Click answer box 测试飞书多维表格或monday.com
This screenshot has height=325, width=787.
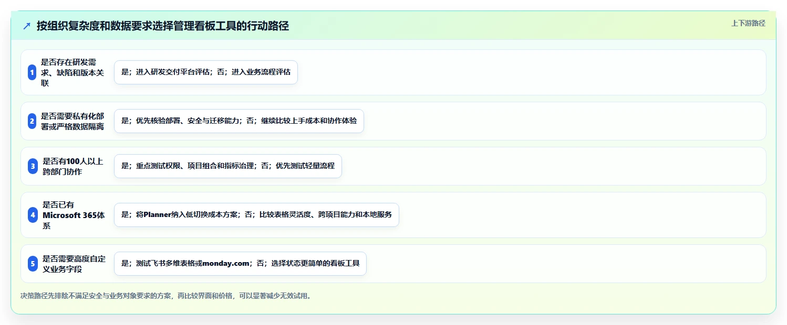coord(240,264)
